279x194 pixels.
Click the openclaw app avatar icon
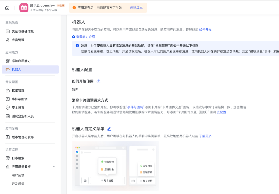coord(24,7)
